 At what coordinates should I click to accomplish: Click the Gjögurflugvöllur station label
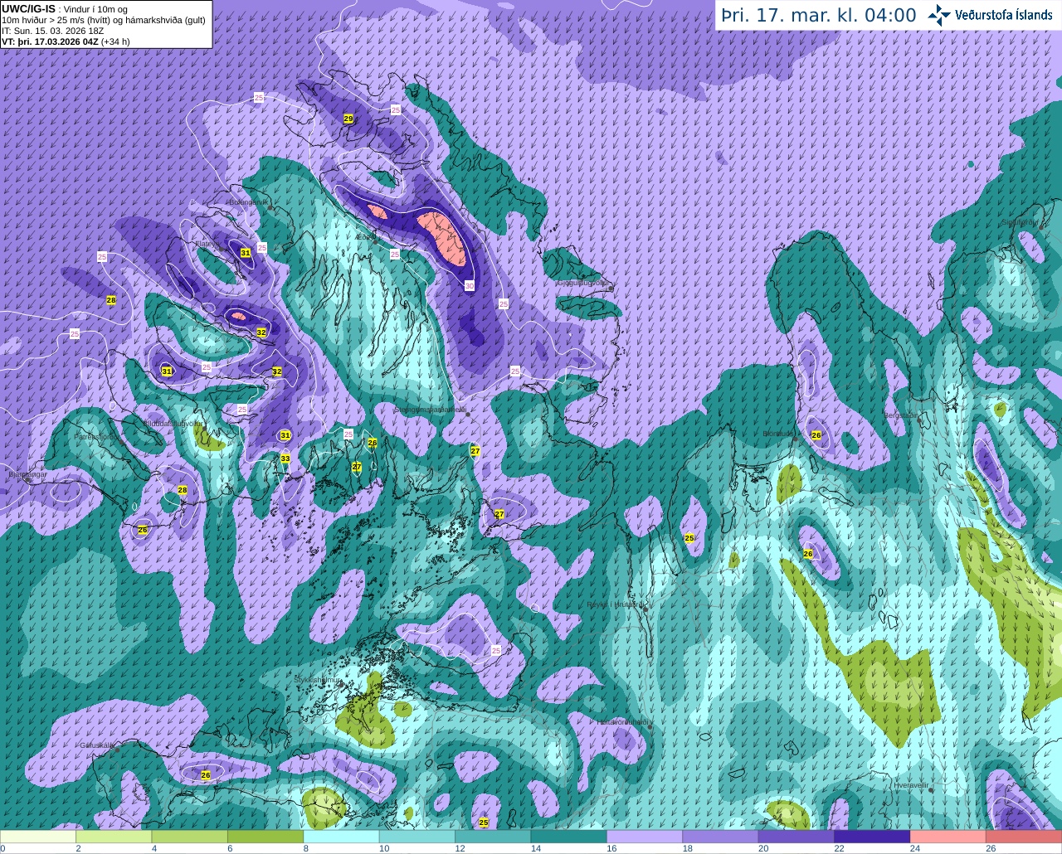(583, 282)
